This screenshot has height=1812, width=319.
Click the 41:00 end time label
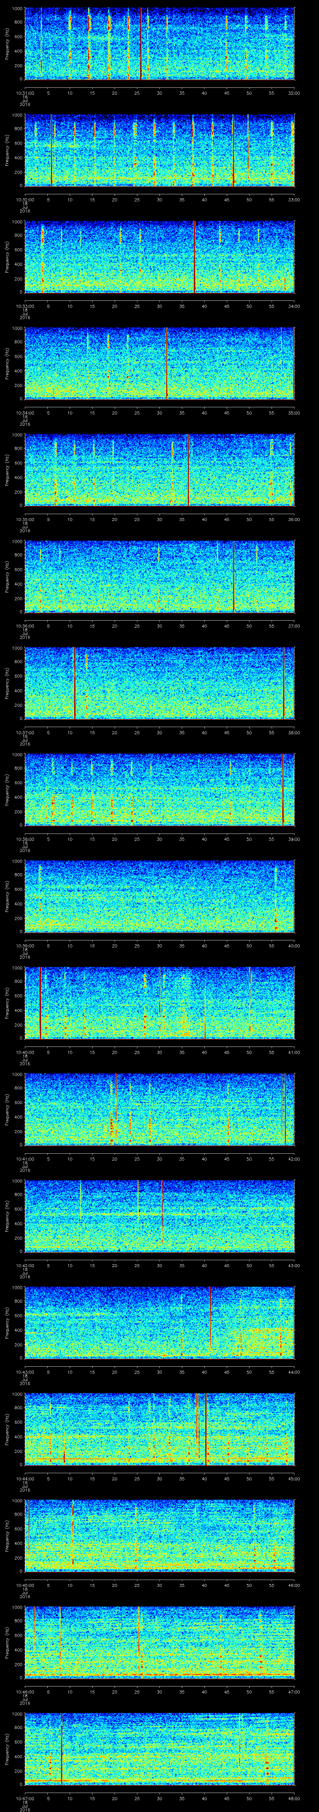(x=294, y=1052)
